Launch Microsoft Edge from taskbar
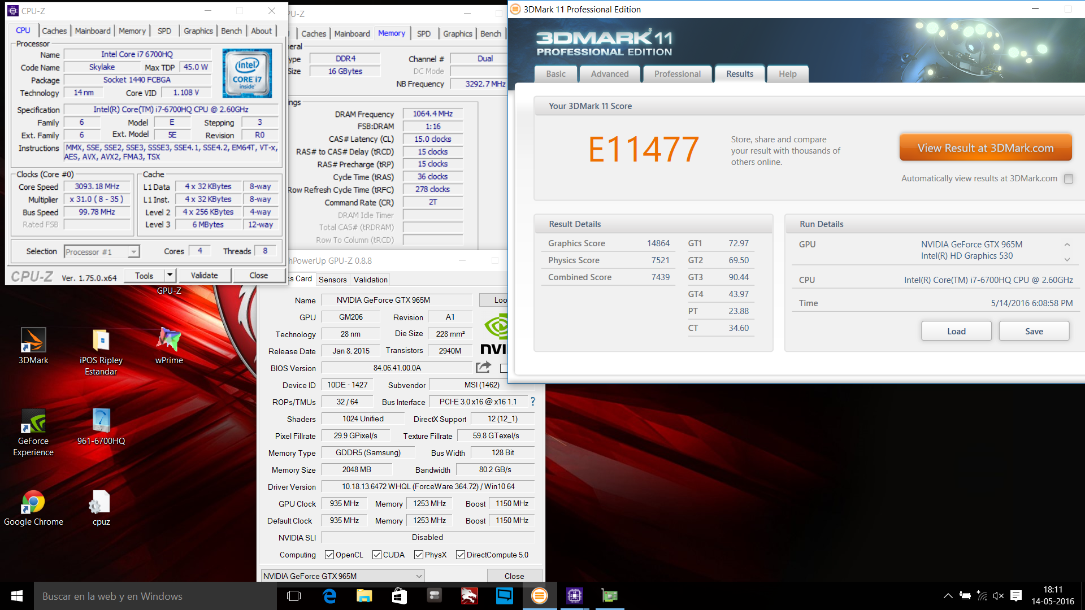This screenshot has width=1085, height=610. [x=329, y=596]
